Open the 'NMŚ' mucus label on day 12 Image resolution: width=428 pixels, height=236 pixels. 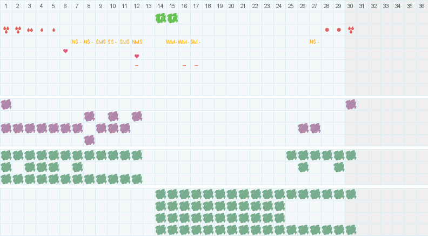tap(137, 42)
